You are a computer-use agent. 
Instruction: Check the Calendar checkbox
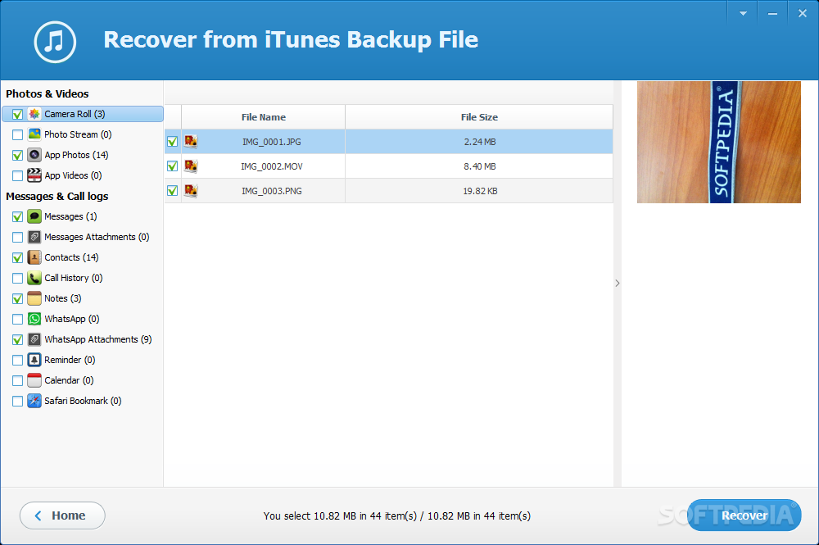coord(17,380)
